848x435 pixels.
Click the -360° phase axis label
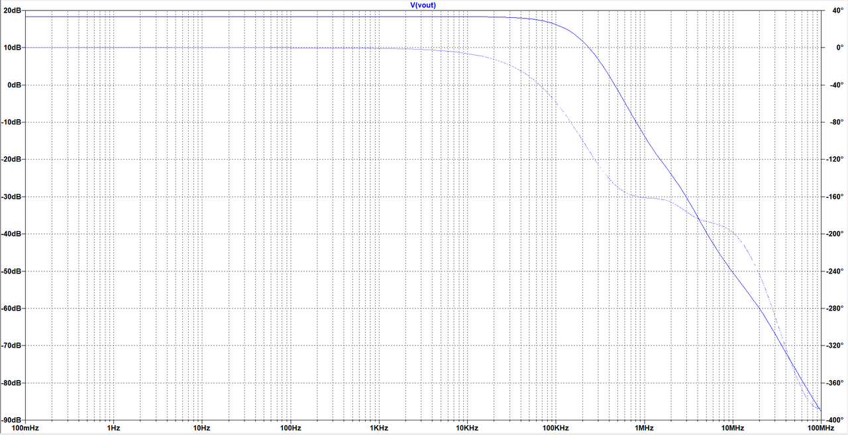pos(836,383)
